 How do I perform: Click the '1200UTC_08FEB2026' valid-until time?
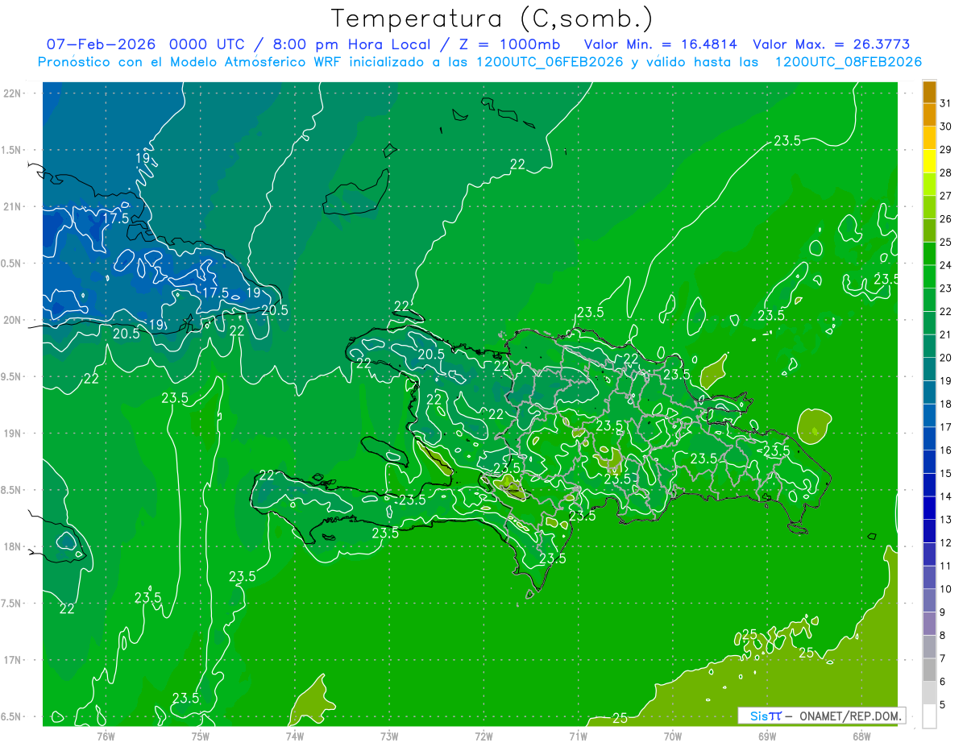848,62
